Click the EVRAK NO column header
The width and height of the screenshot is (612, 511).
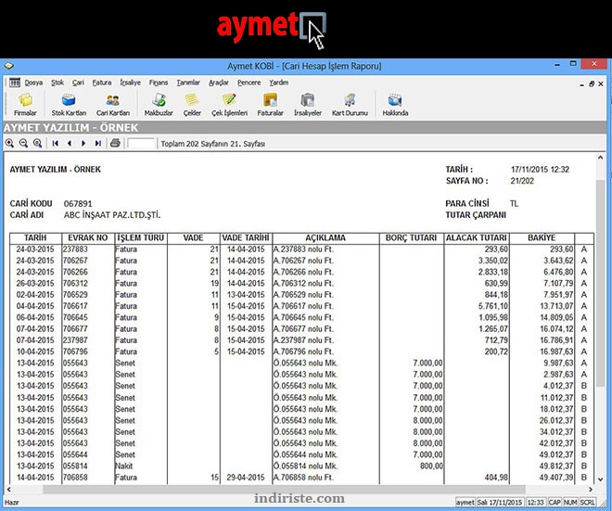tap(88, 237)
